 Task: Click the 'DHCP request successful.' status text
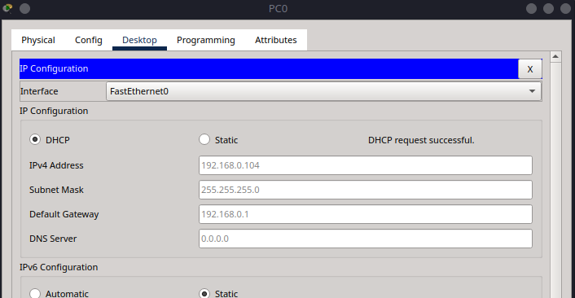point(421,140)
